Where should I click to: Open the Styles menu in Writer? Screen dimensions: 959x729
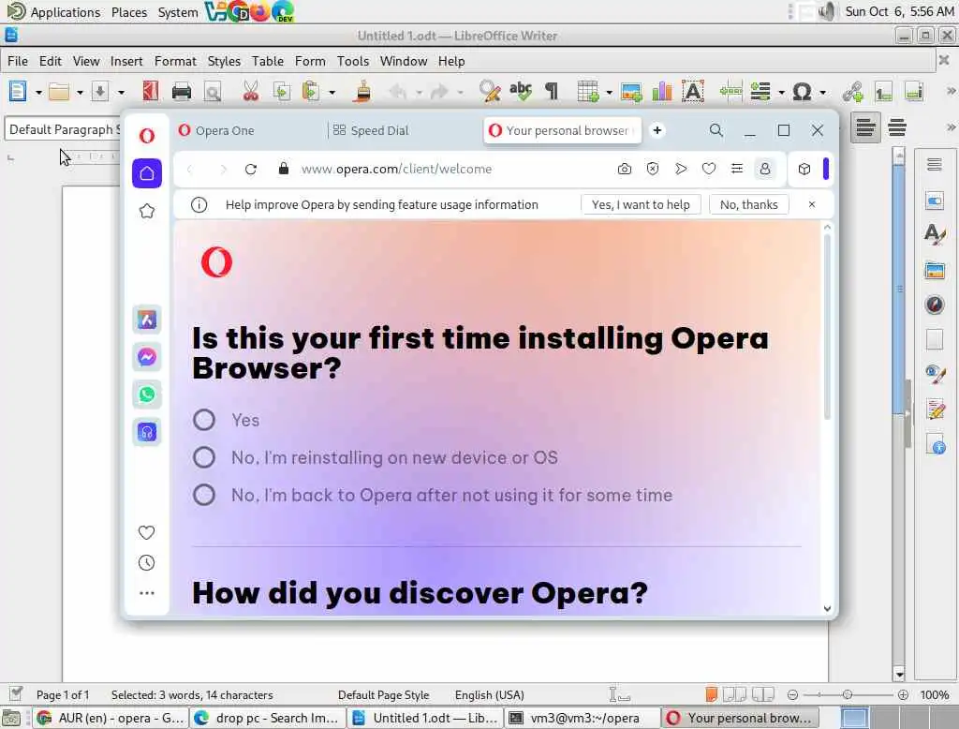tap(224, 61)
